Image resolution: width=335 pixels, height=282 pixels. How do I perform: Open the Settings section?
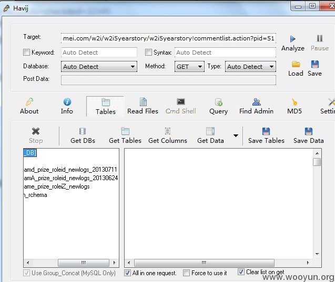(x=328, y=106)
